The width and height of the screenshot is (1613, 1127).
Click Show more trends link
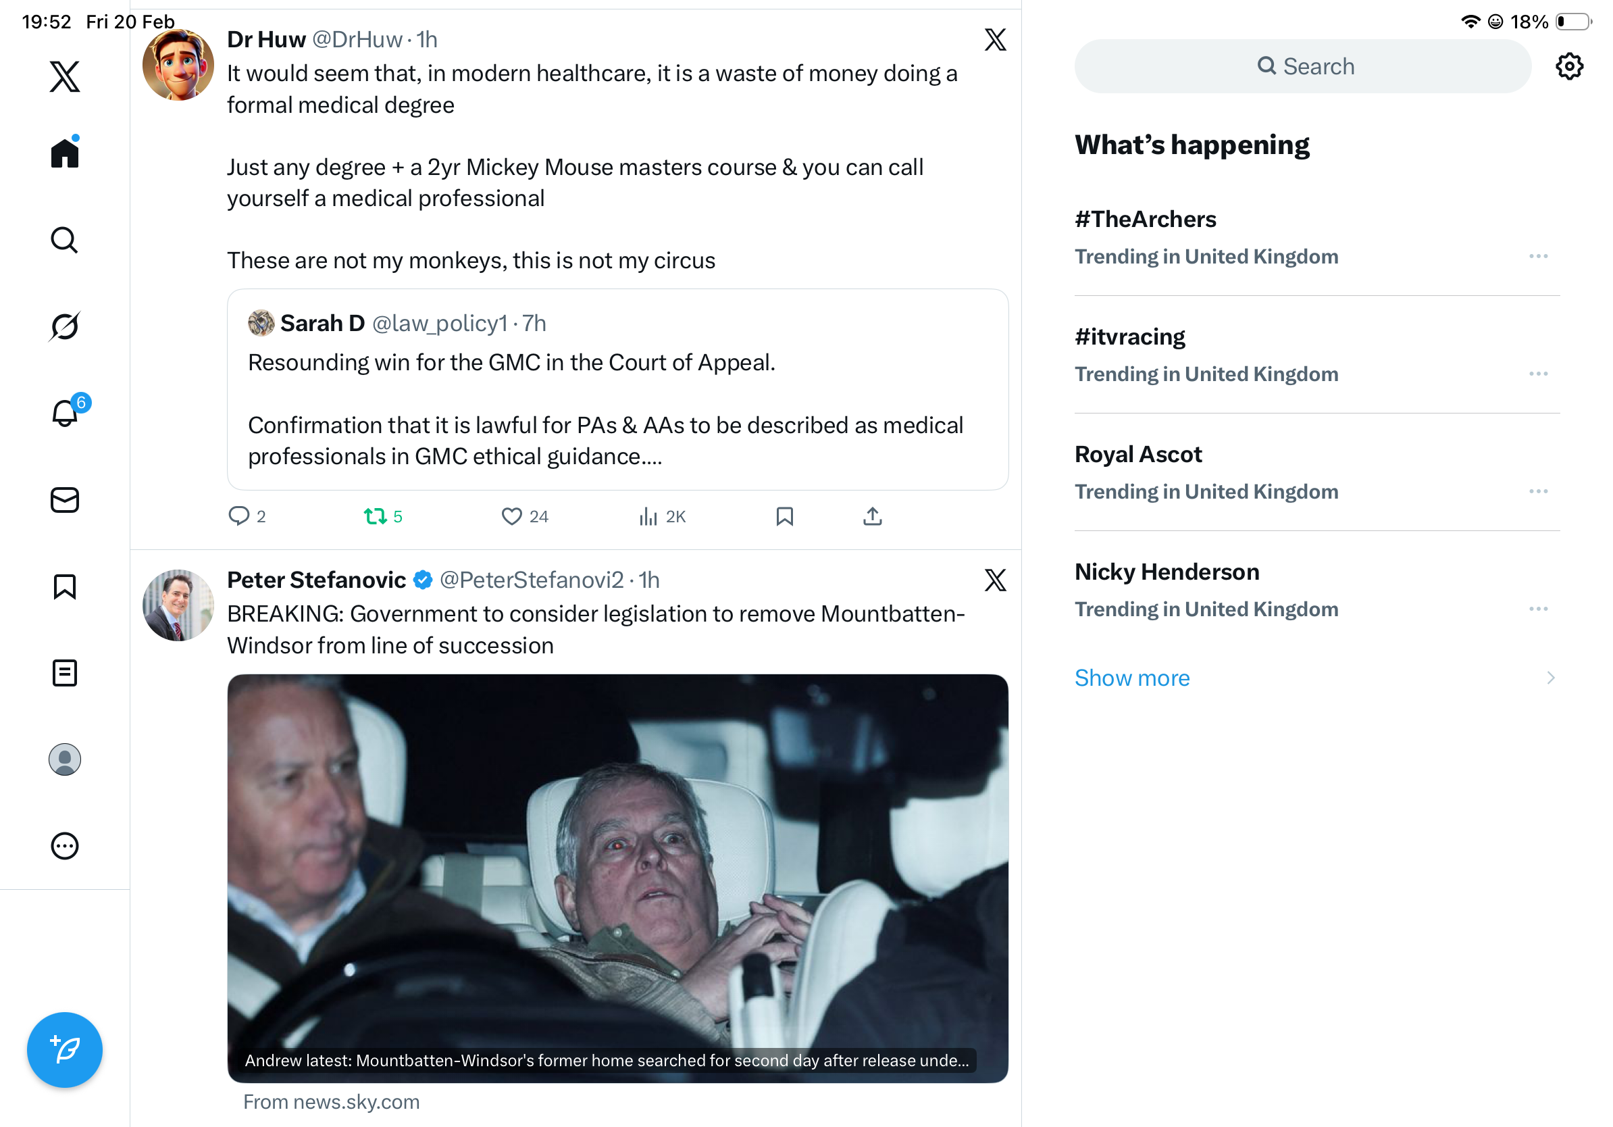click(x=1132, y=678)
